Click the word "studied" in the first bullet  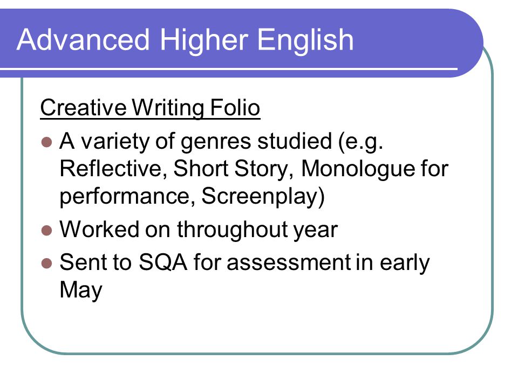[x=295, y=141]
